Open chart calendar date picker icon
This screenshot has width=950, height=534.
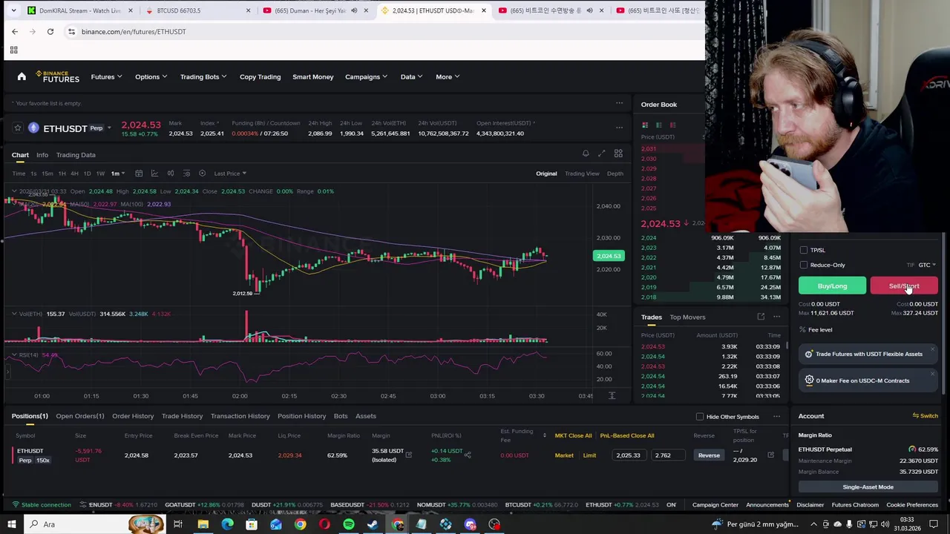point(139,174)
